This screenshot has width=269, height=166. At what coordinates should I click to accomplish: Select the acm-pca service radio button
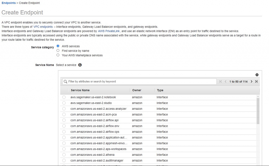(x=64, y=114)
